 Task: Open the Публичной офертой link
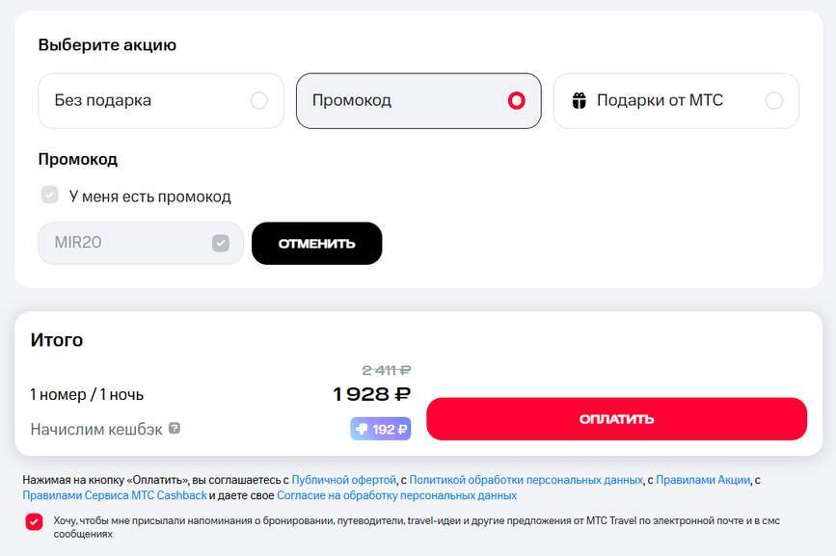(344, 479)
